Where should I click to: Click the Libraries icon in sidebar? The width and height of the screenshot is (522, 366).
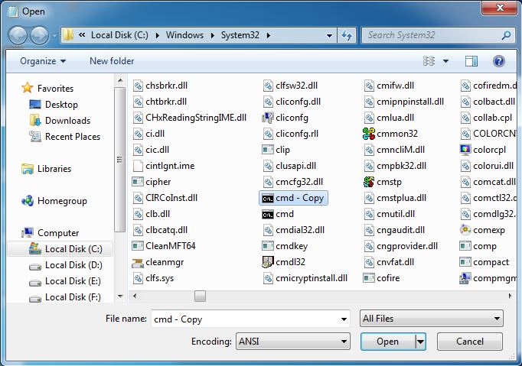click(28, 169)
